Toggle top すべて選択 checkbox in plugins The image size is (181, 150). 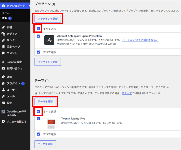38,29
